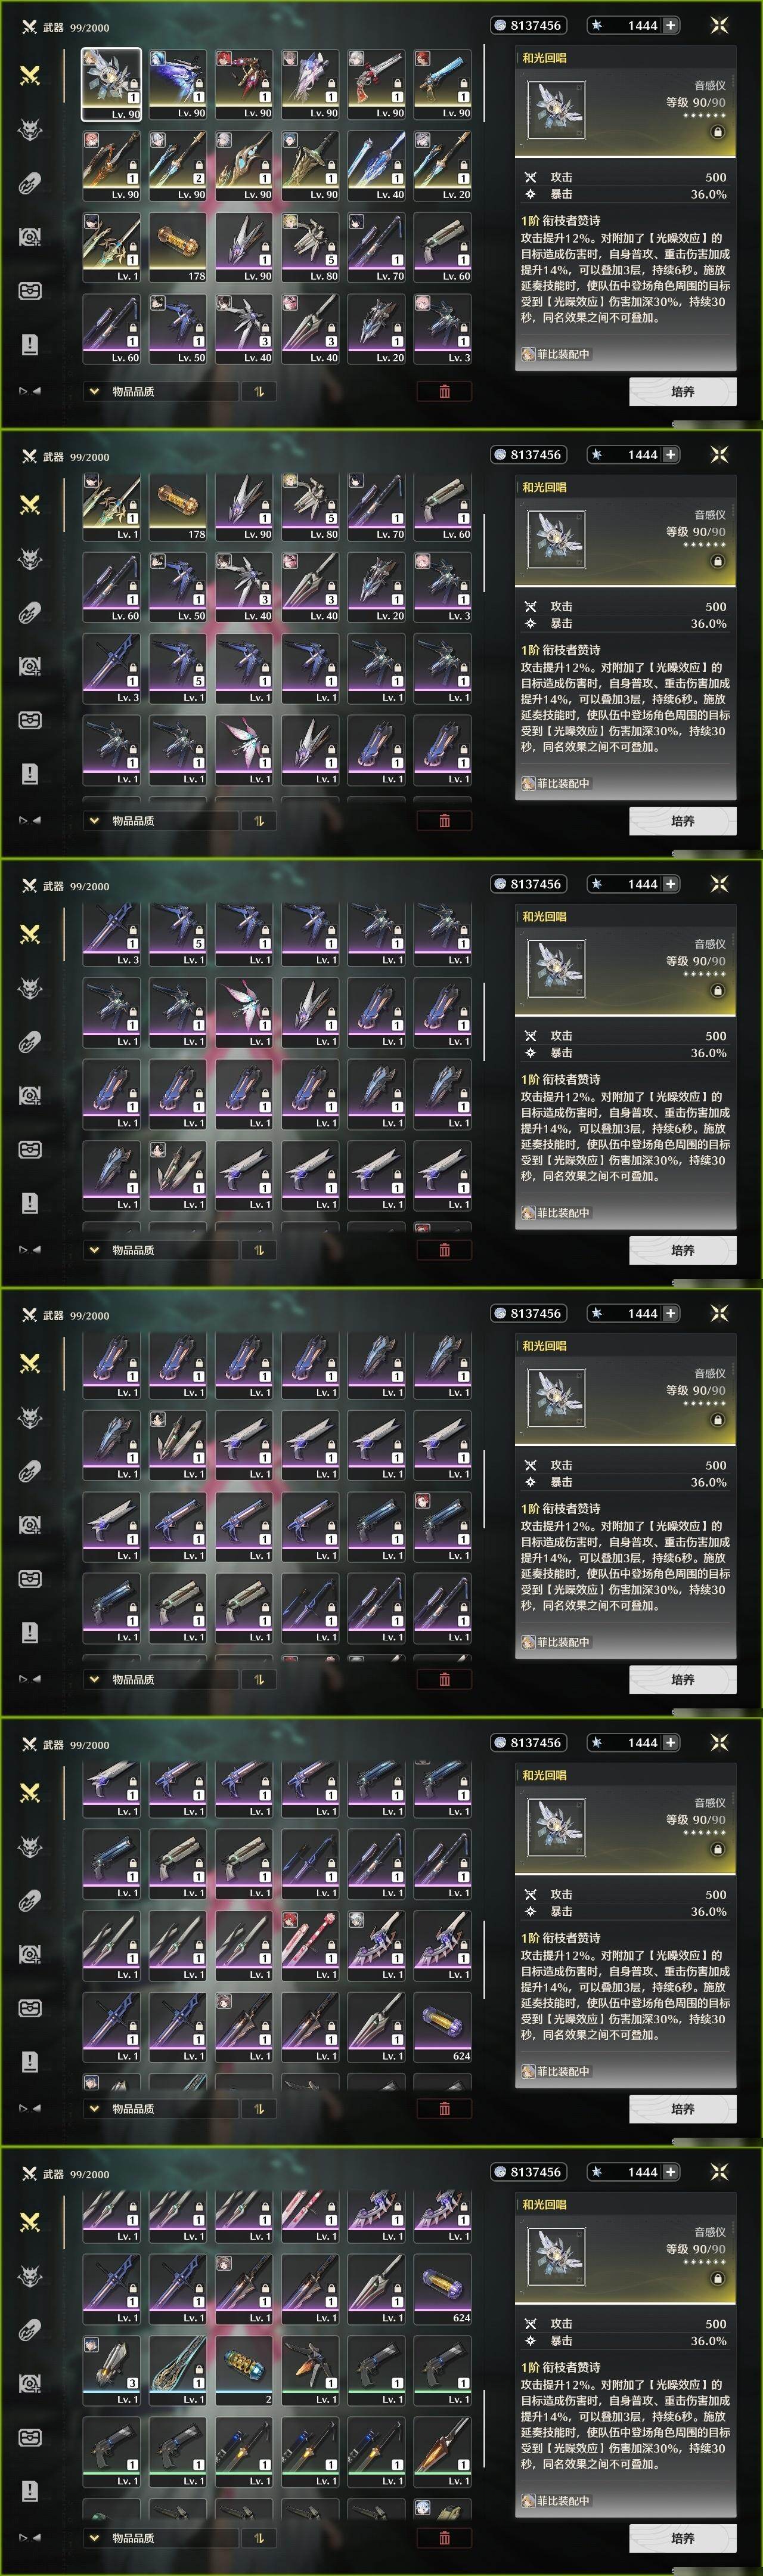Open the pill-shaped materials tab in fourth screenshot
The height and width of the screenshot is (2576, 763).
30,1471
